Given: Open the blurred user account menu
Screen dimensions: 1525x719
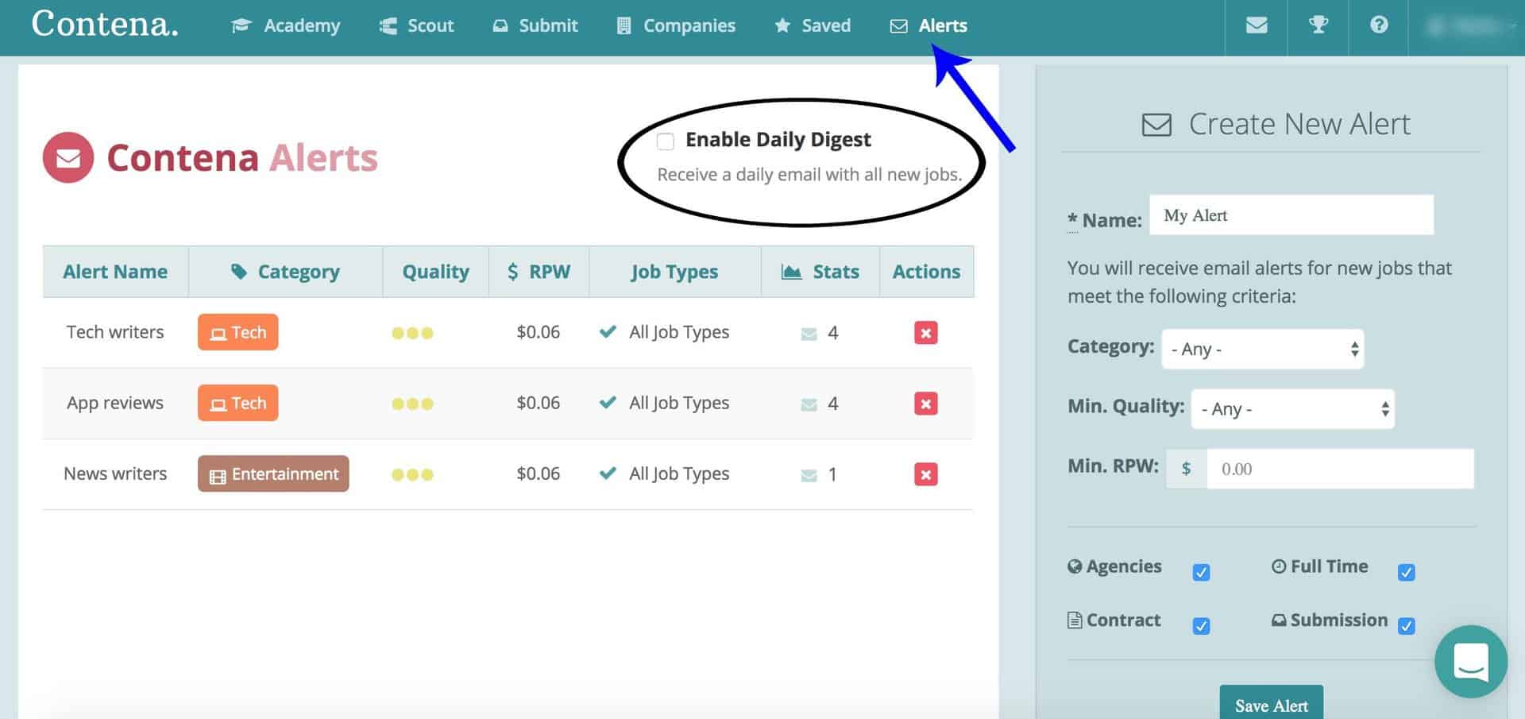Looking at the screenshot, I should click(x=1469, y=26).
